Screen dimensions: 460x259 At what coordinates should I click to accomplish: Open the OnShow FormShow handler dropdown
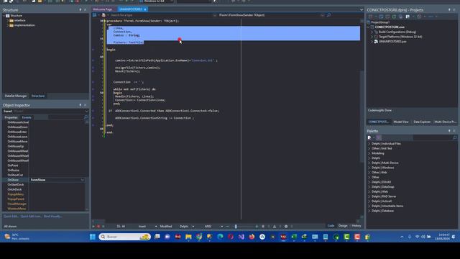tap(83, 180)
